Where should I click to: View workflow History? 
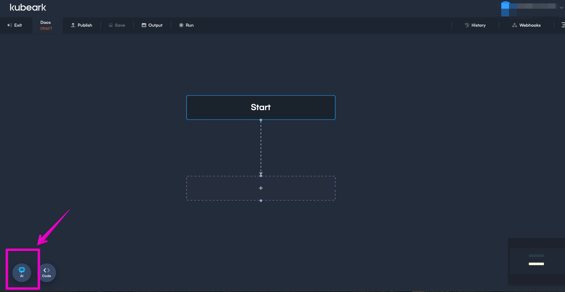click(x=475, y=25)
